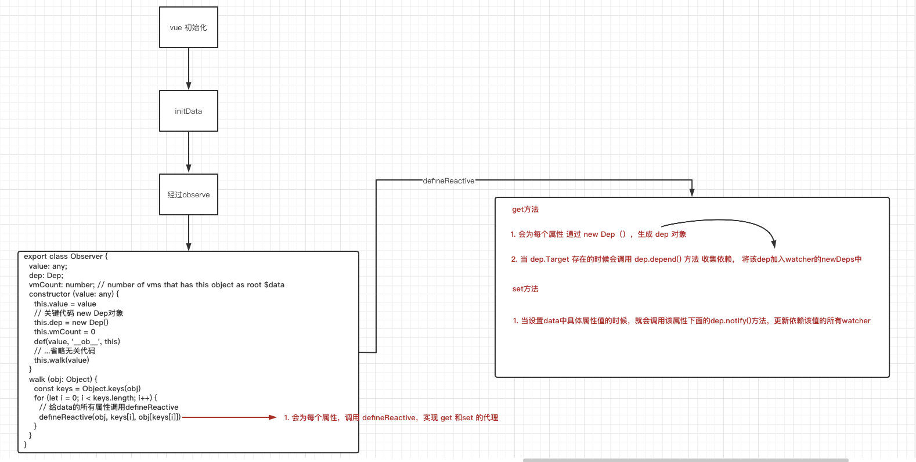Click the "set方法" heading text
The height and width of the screenshot is (462, 916).
click(525, 289)
